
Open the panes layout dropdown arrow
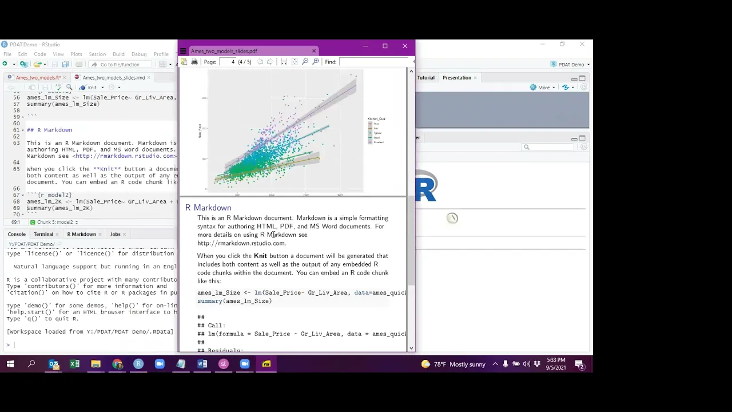click(170, 65)
